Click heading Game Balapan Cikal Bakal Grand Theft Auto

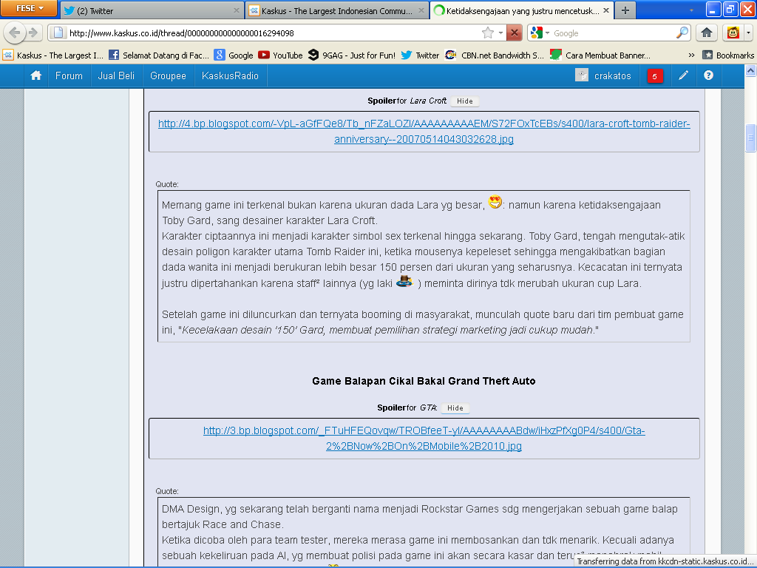[424, 381]
